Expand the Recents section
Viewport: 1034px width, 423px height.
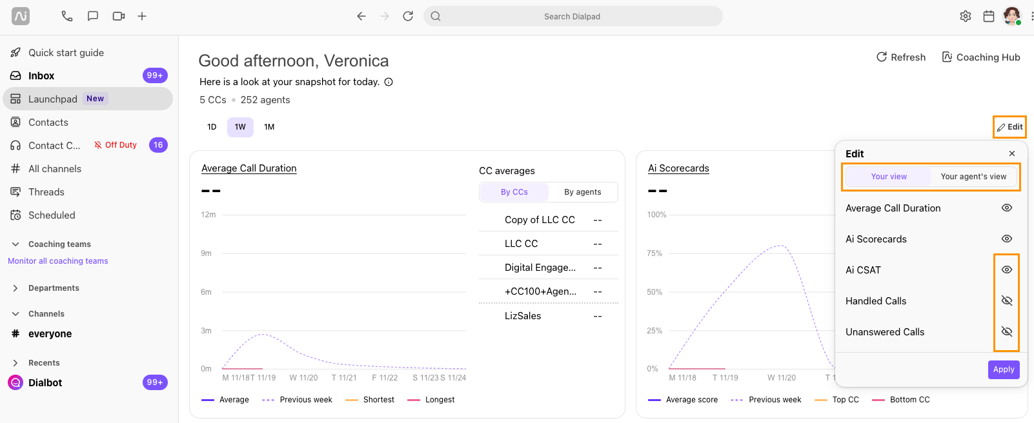tap(15, 363)
